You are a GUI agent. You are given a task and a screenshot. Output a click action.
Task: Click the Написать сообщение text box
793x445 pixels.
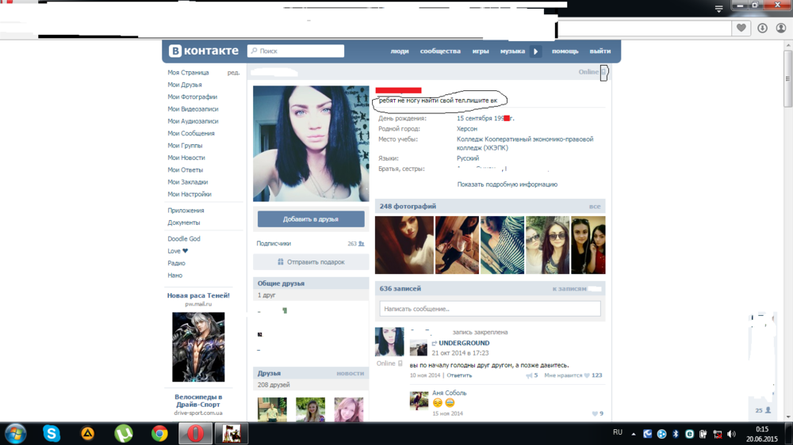click(489, 309)
